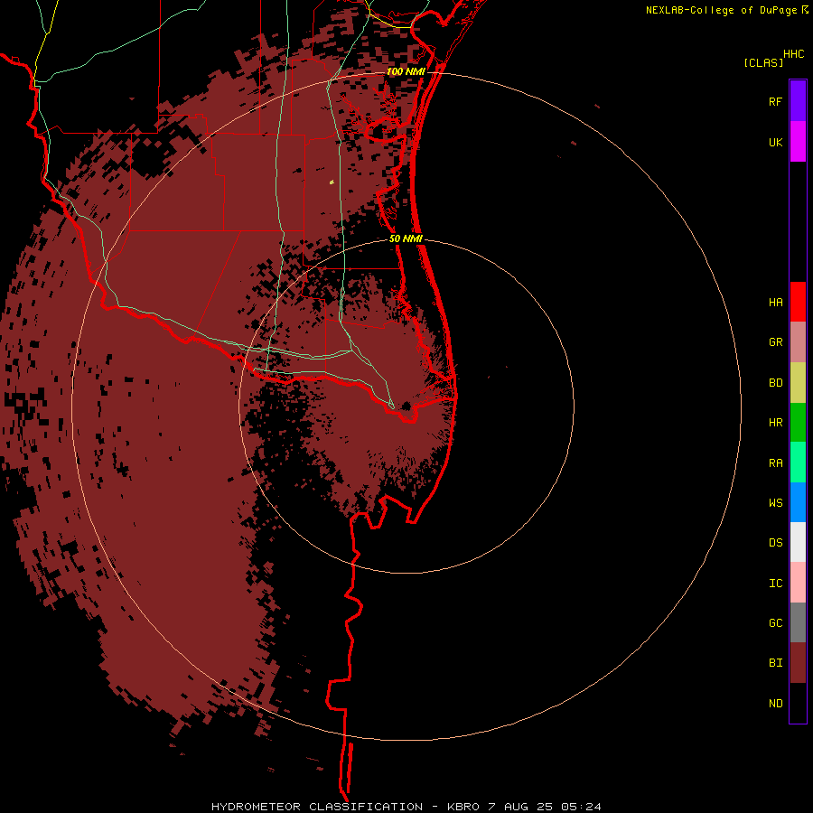Viewport: 813px width, 813px height.
Task: Click the GR pink legend swatch
Action: pyautogui.click(x=798, y=342)
